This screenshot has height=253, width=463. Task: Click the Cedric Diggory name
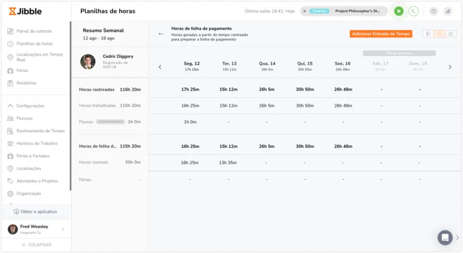point(118,56)
